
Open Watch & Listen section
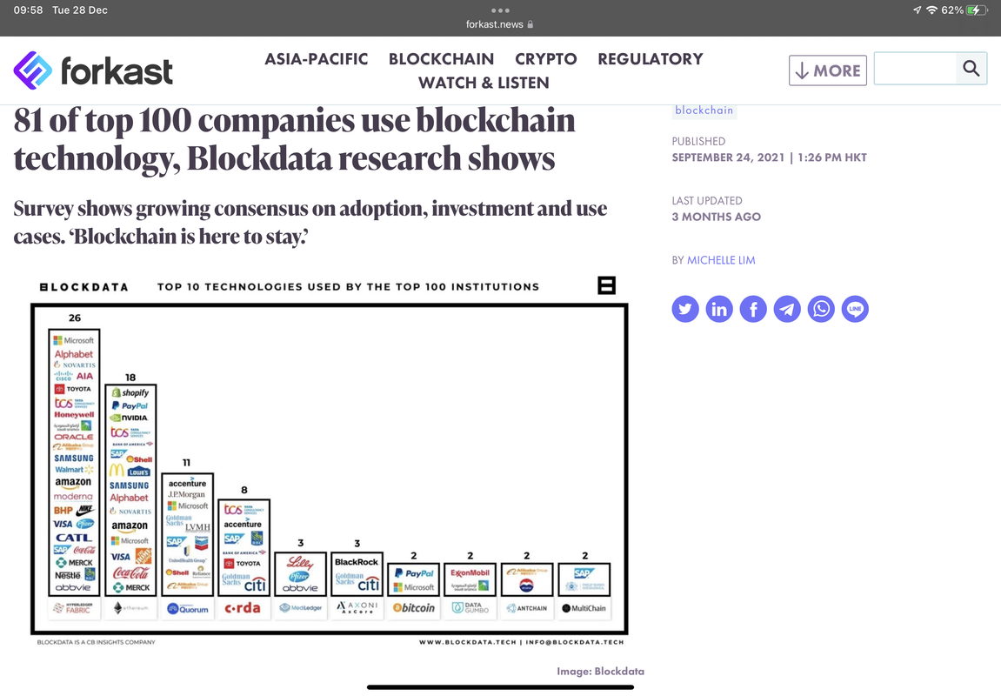(484, 83)
